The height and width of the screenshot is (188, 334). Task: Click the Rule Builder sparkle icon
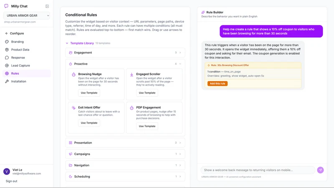203,13
